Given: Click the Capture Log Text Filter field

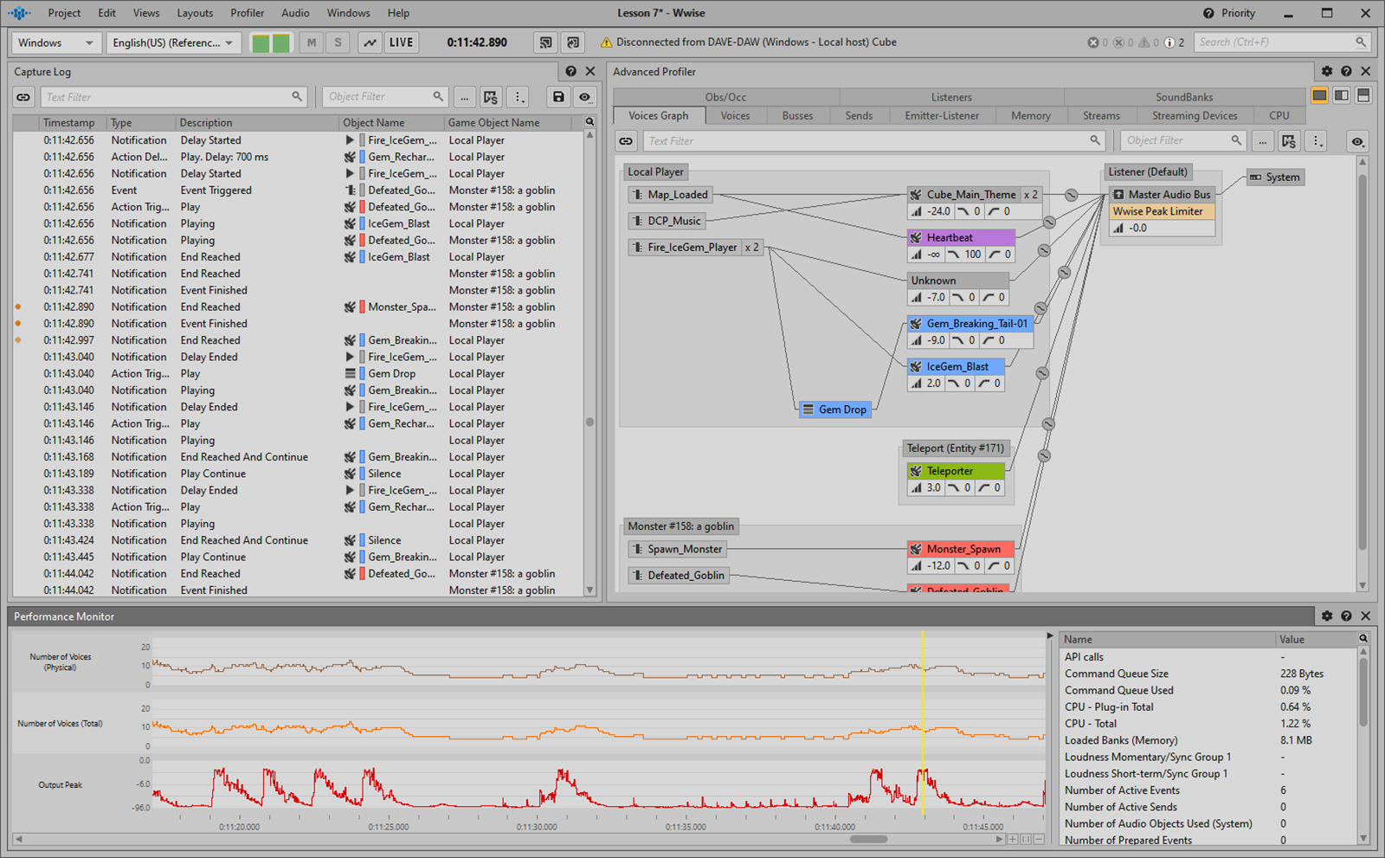Looking at the screenshot, I should tap(173, 97).
